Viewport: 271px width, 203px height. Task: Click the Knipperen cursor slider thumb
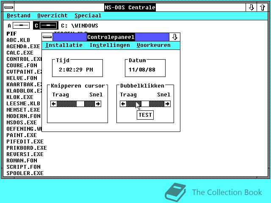[80, 104]
